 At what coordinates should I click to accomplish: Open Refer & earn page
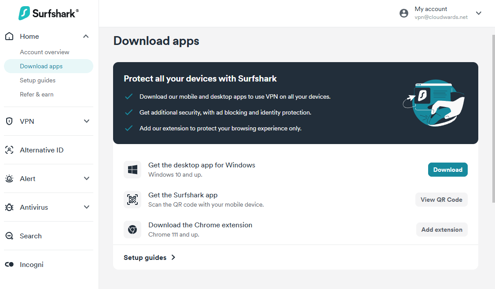(37, 95)
